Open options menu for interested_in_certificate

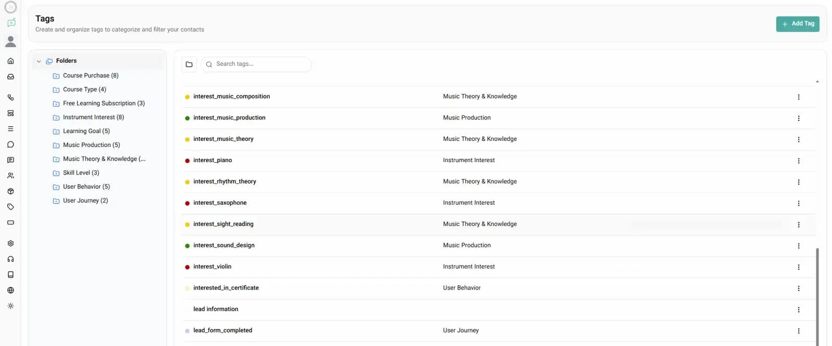[x=799, y=289]
